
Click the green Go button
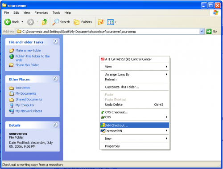212,32
